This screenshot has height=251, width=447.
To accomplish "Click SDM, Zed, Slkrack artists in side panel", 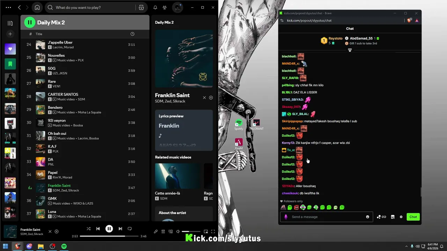I will pos(170,101).
